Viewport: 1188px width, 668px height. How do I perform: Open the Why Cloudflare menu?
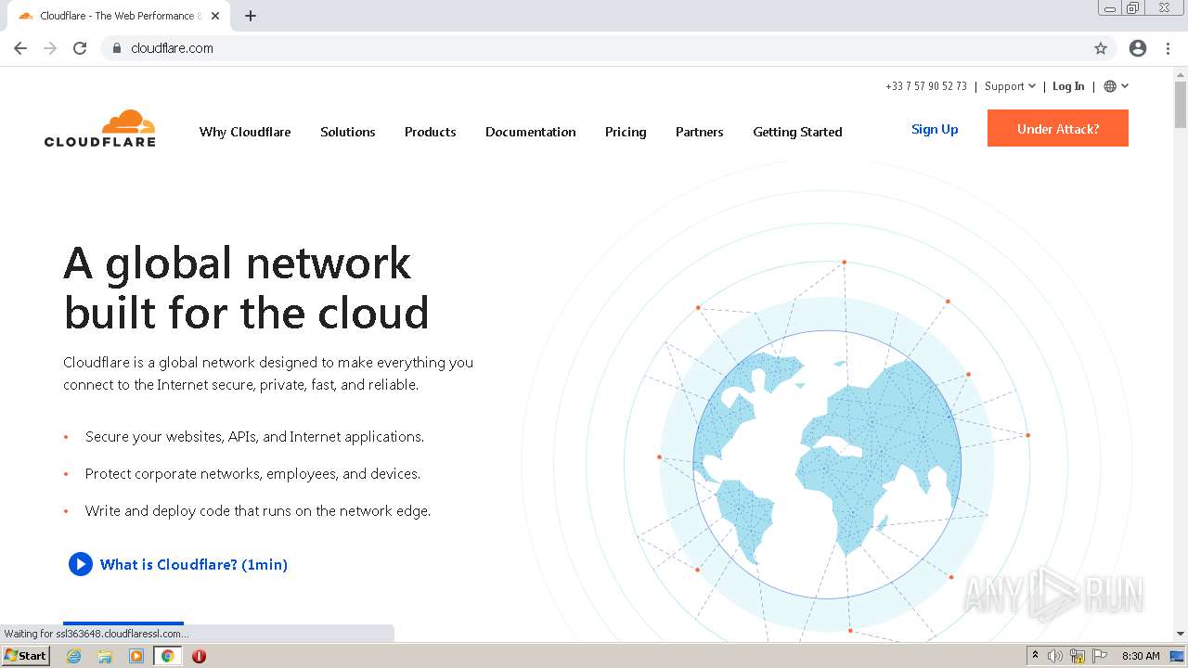245,132
